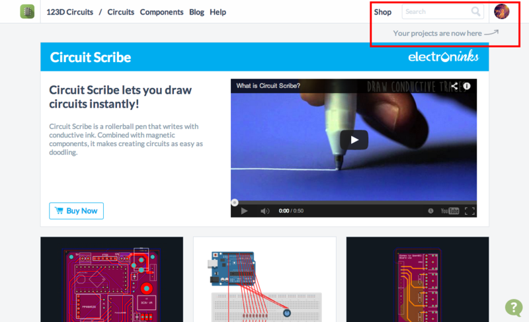The width and height of the screenshot is (529, 322).
Task: Enter fullscreen video mode
Action: tap(469, 211)
